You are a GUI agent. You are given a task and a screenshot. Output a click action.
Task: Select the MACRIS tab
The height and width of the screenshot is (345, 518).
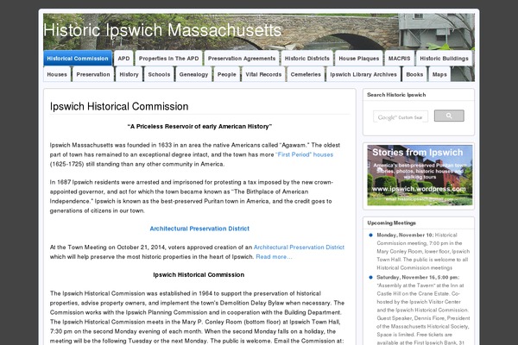400,59
